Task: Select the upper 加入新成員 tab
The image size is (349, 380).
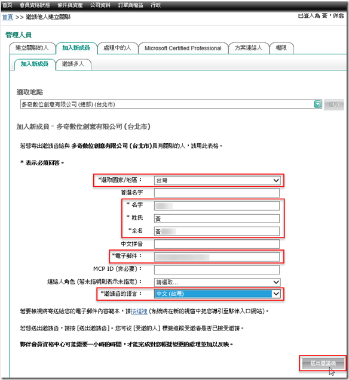Action: [x=76, y=48]
